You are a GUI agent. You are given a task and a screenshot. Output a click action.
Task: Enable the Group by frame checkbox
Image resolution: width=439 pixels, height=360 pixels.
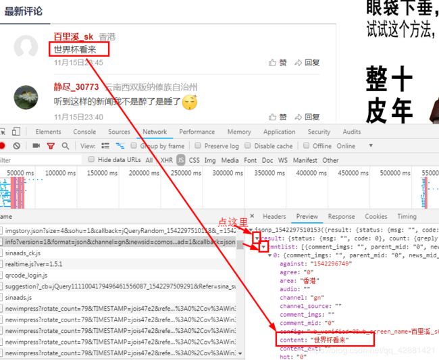click(x=134, y=145)
